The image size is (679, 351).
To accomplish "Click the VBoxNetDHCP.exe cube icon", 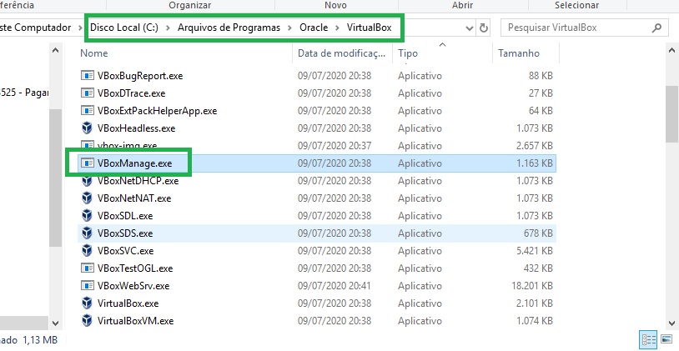I will (88, 181).
